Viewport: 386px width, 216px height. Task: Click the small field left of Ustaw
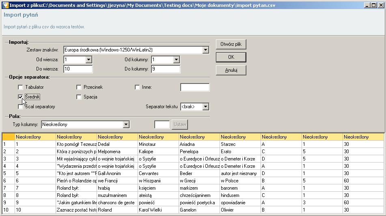point(162,124)
